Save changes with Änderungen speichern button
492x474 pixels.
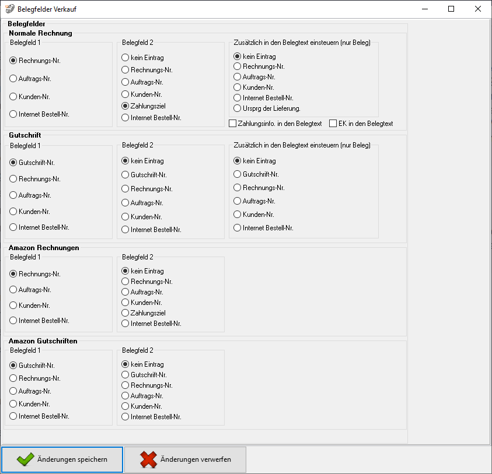(62, 459)
